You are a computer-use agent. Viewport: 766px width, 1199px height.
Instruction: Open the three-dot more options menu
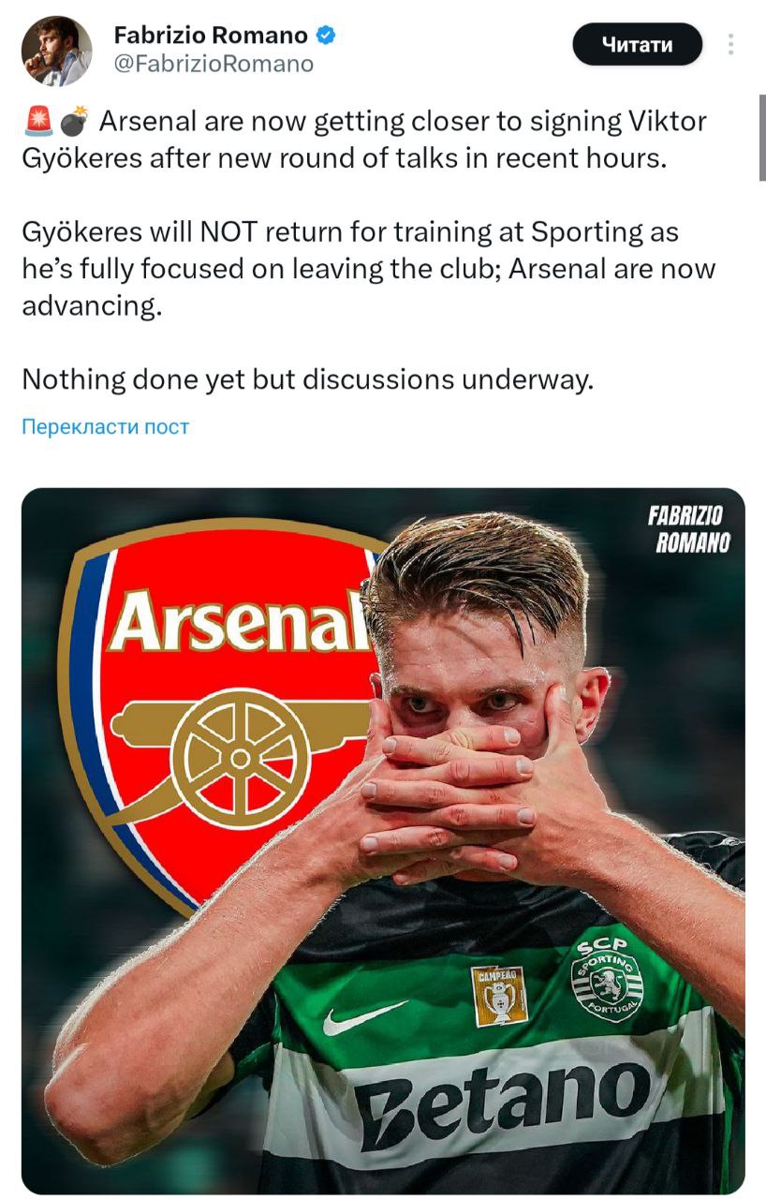tap(730, 44)
